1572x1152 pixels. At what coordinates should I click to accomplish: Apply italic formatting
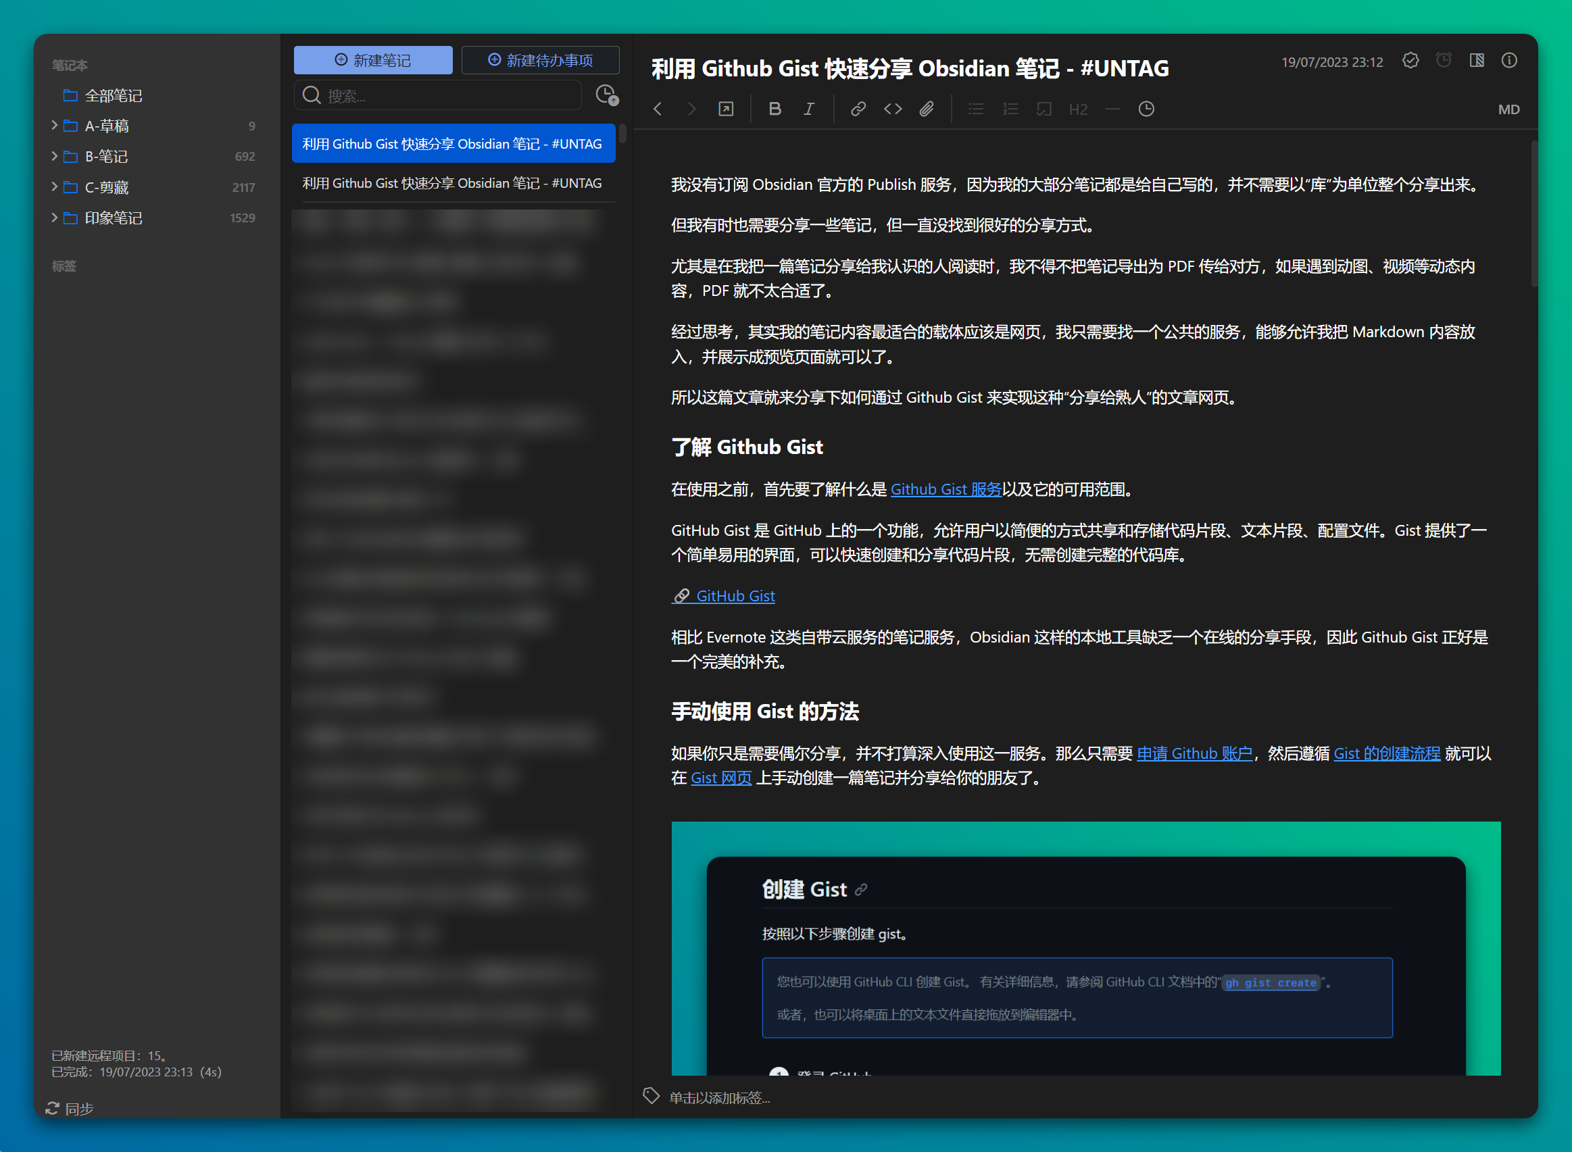[808, 109]
